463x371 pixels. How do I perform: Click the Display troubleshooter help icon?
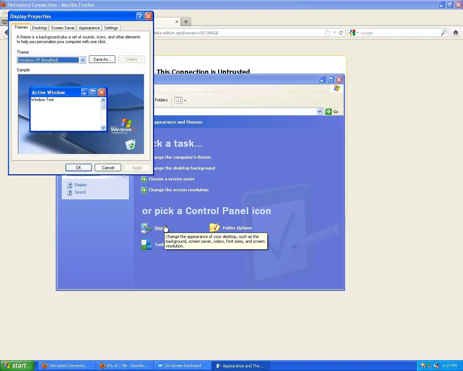coord(70,185)
